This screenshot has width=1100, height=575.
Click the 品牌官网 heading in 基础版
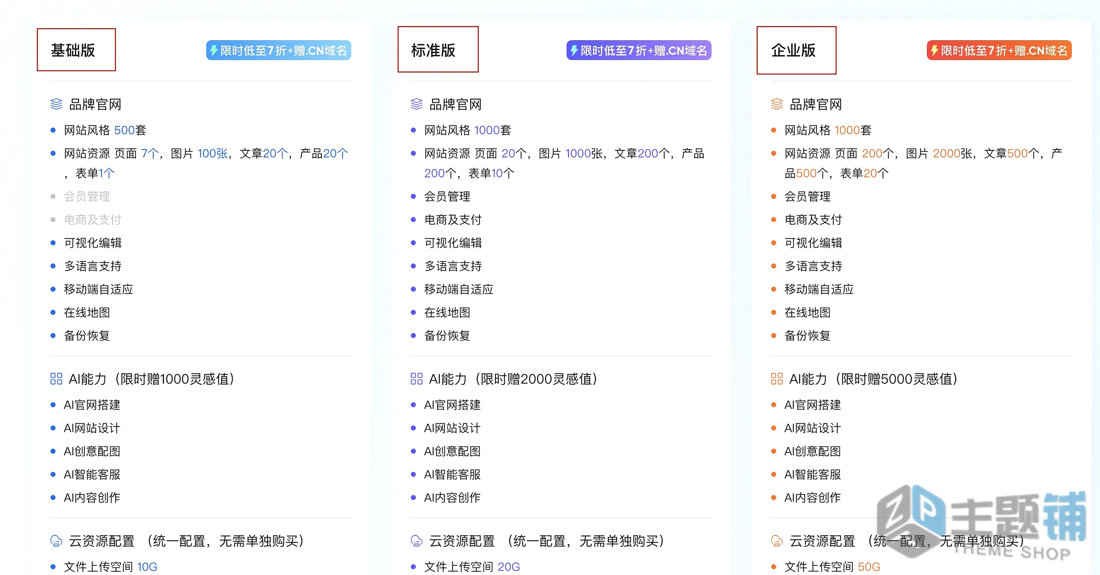[95, 104]
